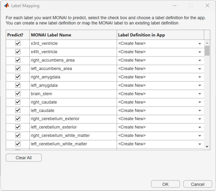The height and width of the screenshot is (191, 216).
Task: Disable prediction for left_amygdala
Action: pyautogui.click(x=18, y=85)
